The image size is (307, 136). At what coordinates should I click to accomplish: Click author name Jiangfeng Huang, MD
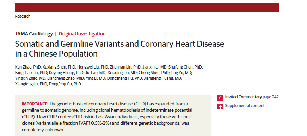[163, 78]
